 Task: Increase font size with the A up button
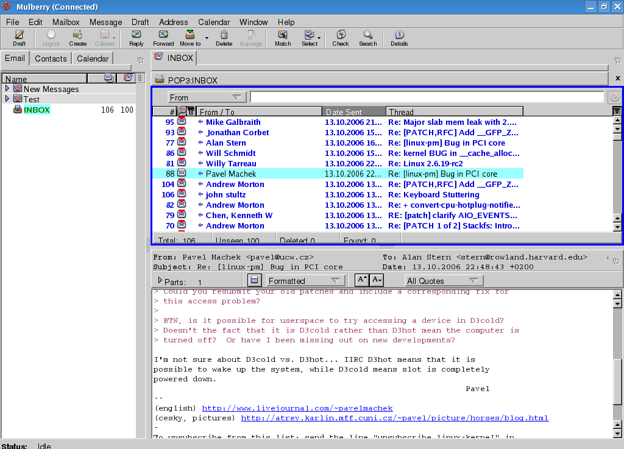361,280
